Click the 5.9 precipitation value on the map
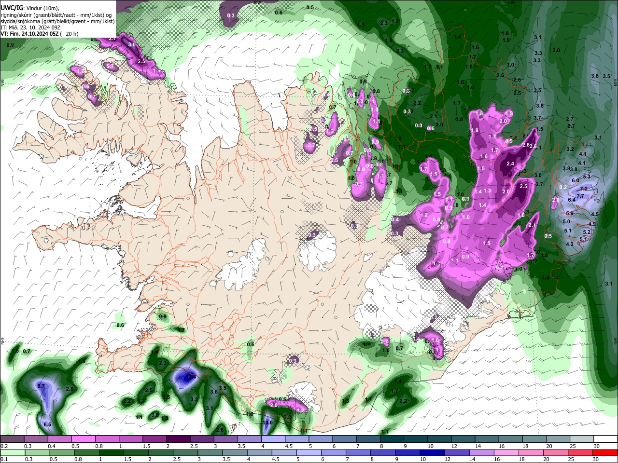This screenshot has height=463, width=618. 569,213
